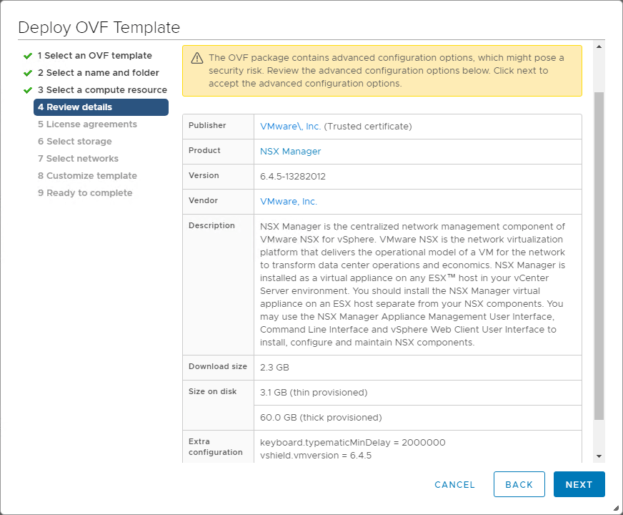Select step 8 Customize template
This screenshot has width=623, height=515.
click(x=87, y=175)
